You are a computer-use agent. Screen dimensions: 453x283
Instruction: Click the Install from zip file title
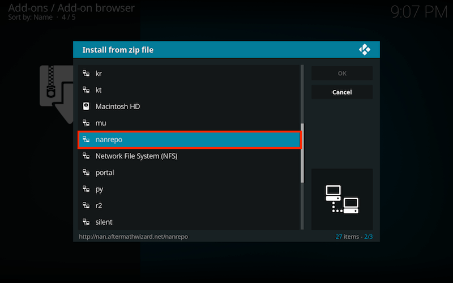pyautogui.click(x=118, y=50)
